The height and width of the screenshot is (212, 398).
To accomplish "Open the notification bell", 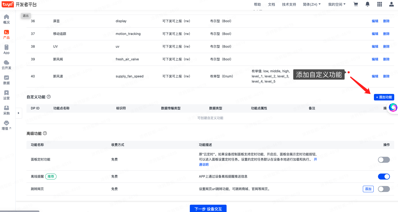I will point(367,4).
